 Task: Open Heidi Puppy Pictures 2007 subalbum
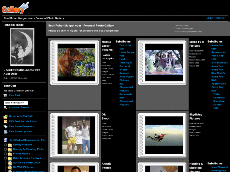coord(126,80)
